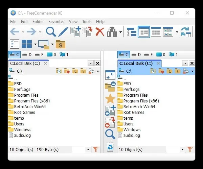Viewport: 203px width, 169px height.
Task: Open the Tools menu
Action: point(87,22)
